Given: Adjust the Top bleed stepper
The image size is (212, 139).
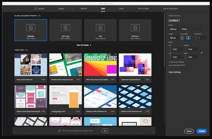Looking at the screenshot, I should click(170, 49).
